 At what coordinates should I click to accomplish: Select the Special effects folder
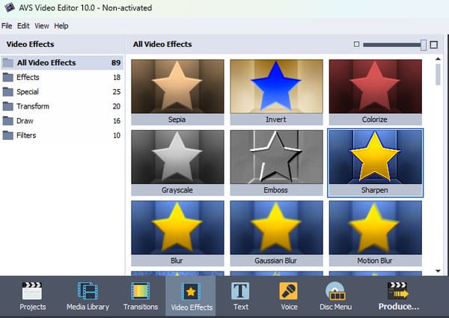[x=28, y=91]
